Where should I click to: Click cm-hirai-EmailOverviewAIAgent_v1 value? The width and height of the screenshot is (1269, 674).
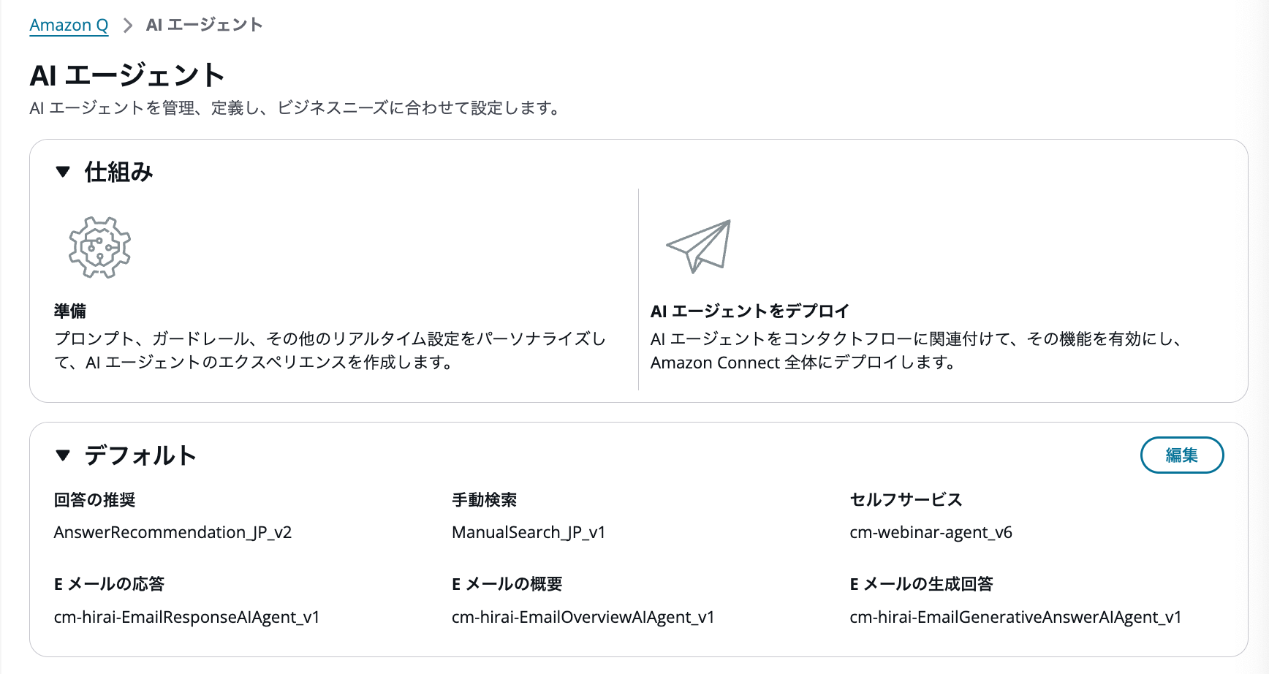[x=583, y=617]
